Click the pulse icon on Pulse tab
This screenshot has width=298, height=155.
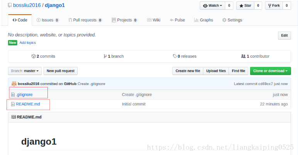172,20
